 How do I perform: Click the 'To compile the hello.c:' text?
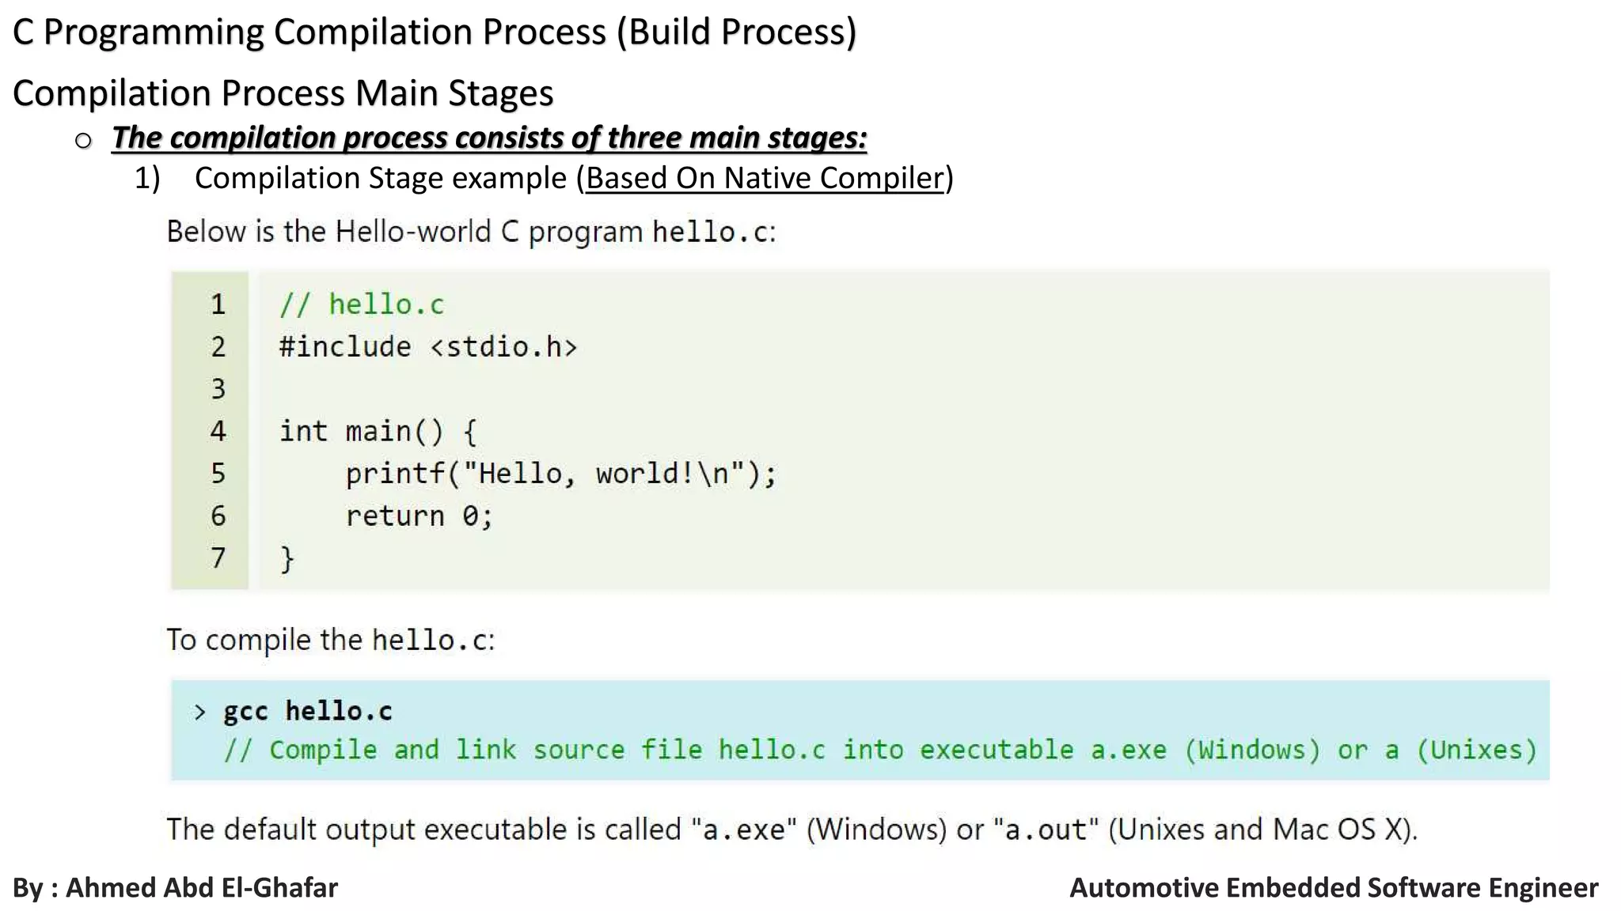330,640
